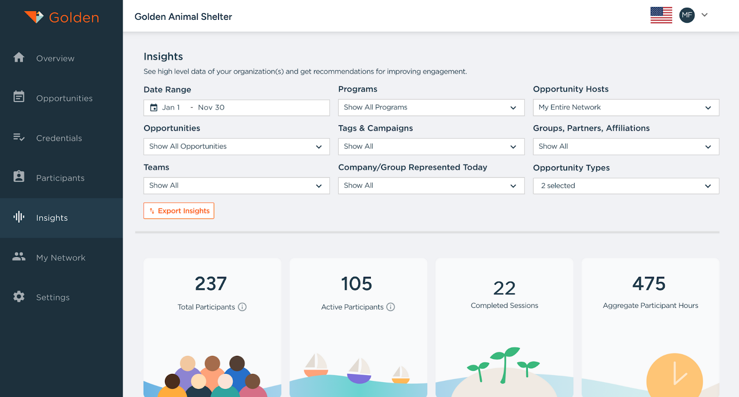Screen dimensions: 739x397
Task: Click the Date Range input field
Action: tap(236, 108)
